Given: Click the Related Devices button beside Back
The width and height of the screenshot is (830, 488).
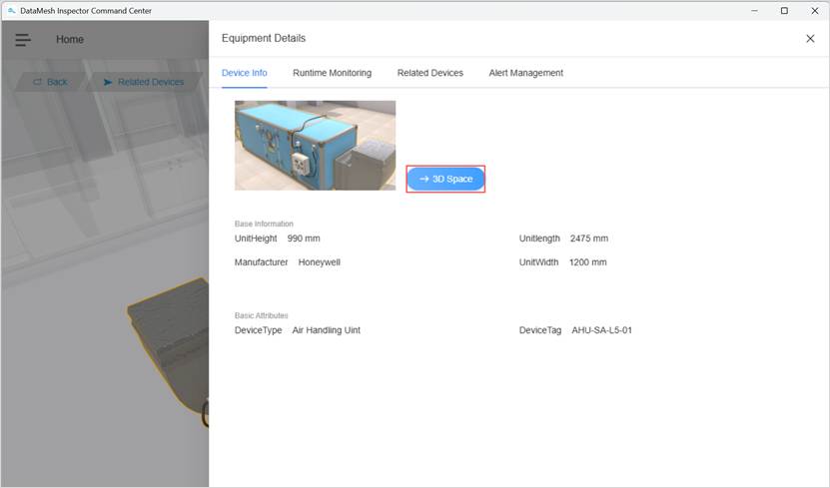Looking at the screenshot, I should (x=143, y=82).
